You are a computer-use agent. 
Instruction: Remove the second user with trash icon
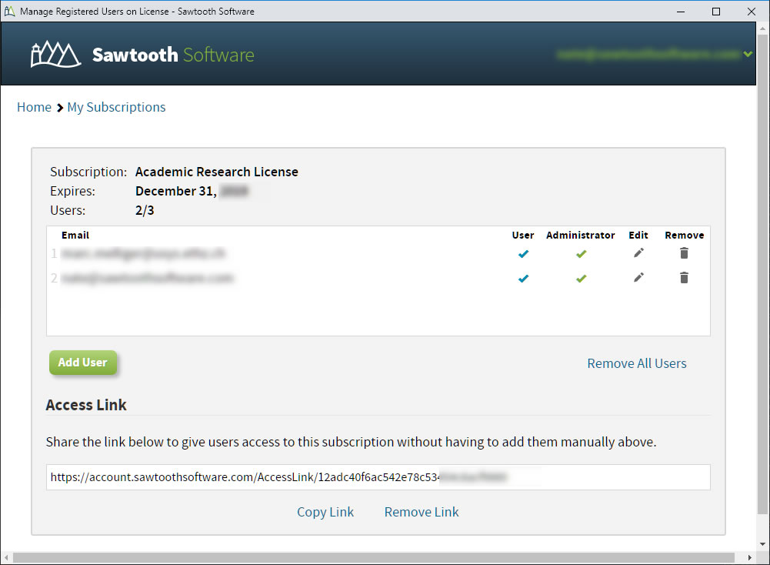tap(684, 278)
